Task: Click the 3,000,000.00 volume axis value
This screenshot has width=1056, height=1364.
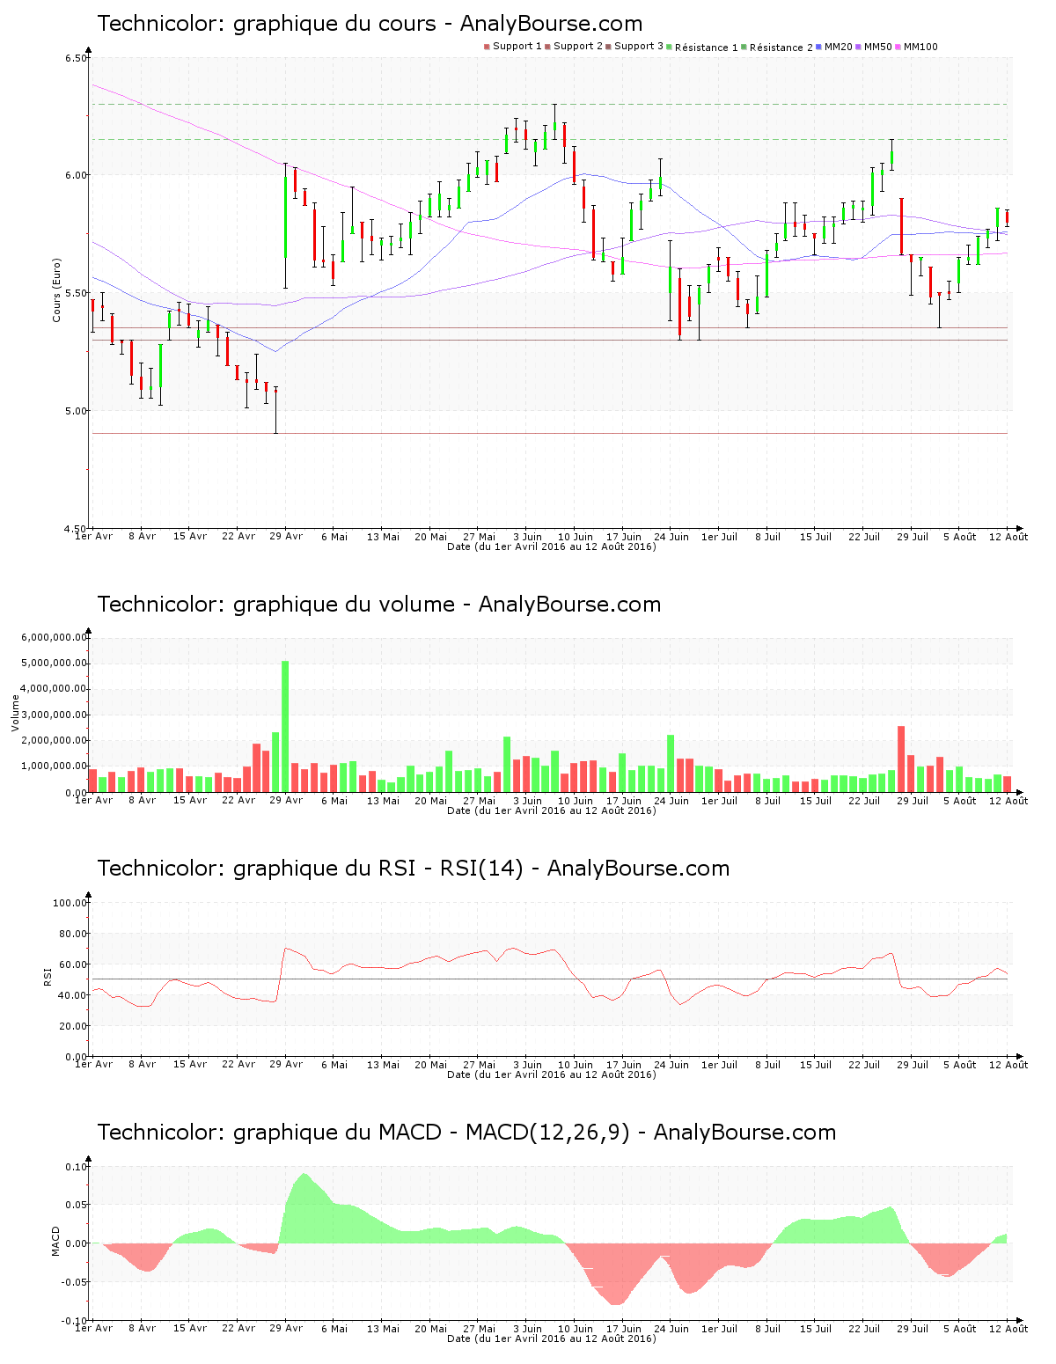Action: click(x=55, y=715)
